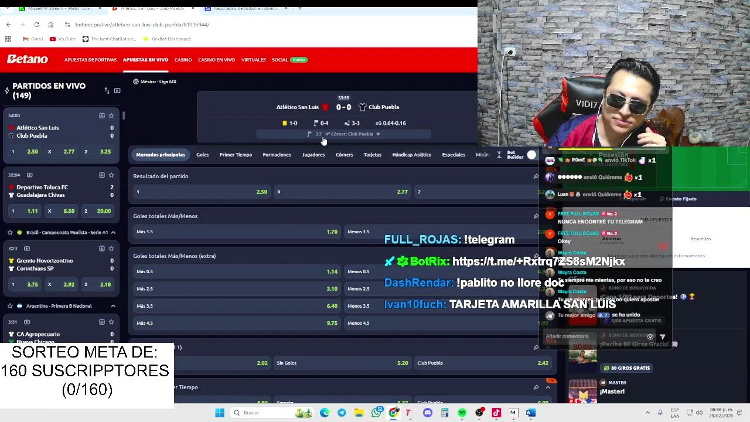The width and height of the screenshot is (750, 422).
Task: Favorite the Deportivo Toluca FC match star
Action: point(111,175)
